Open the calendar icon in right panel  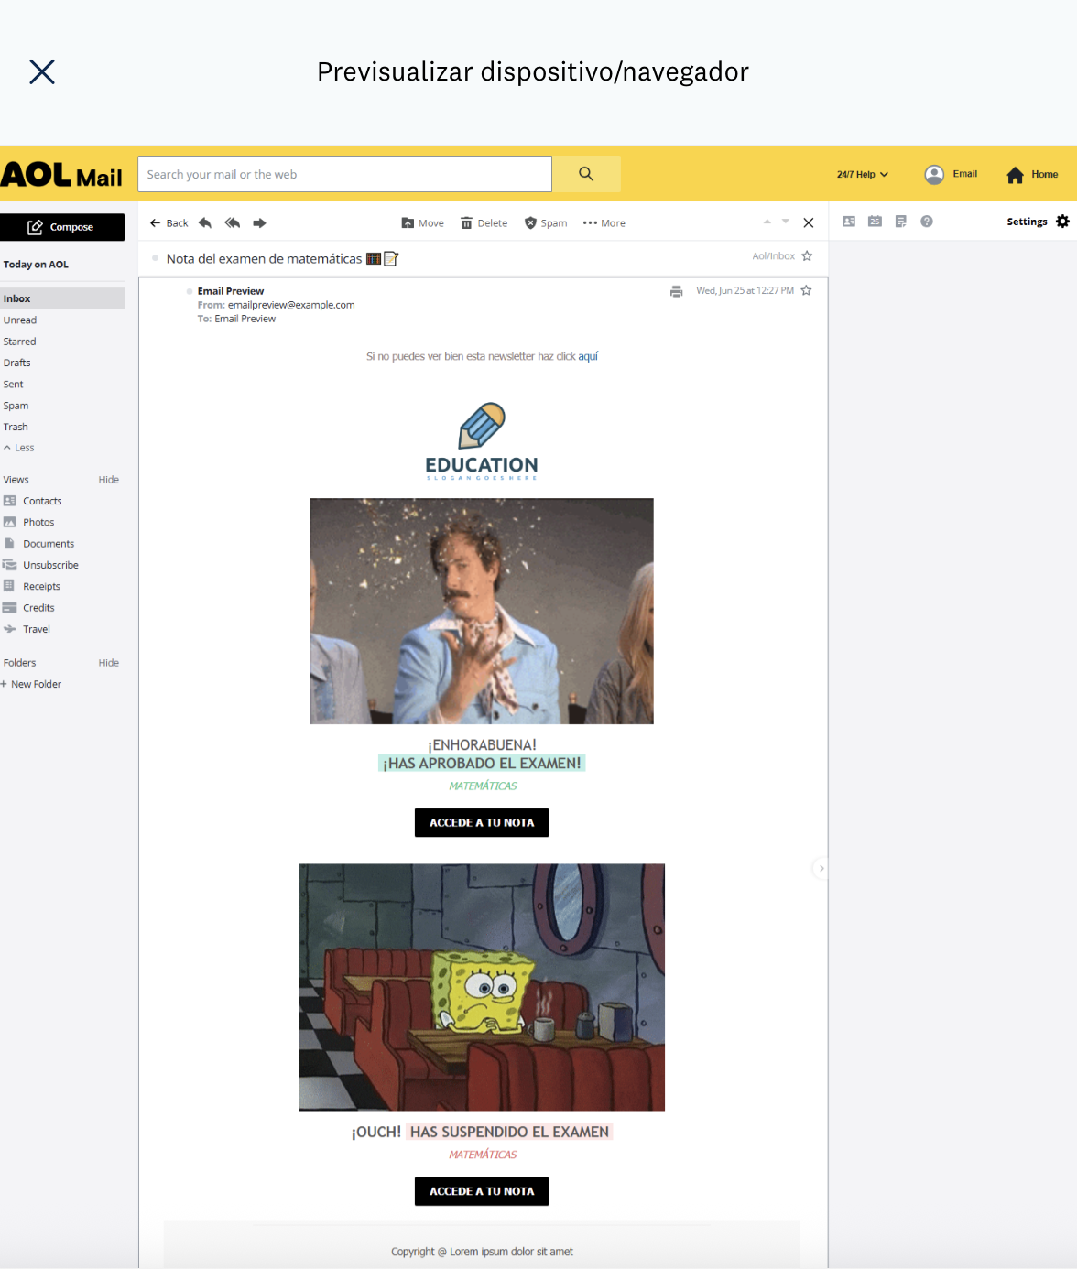[875, 222]
